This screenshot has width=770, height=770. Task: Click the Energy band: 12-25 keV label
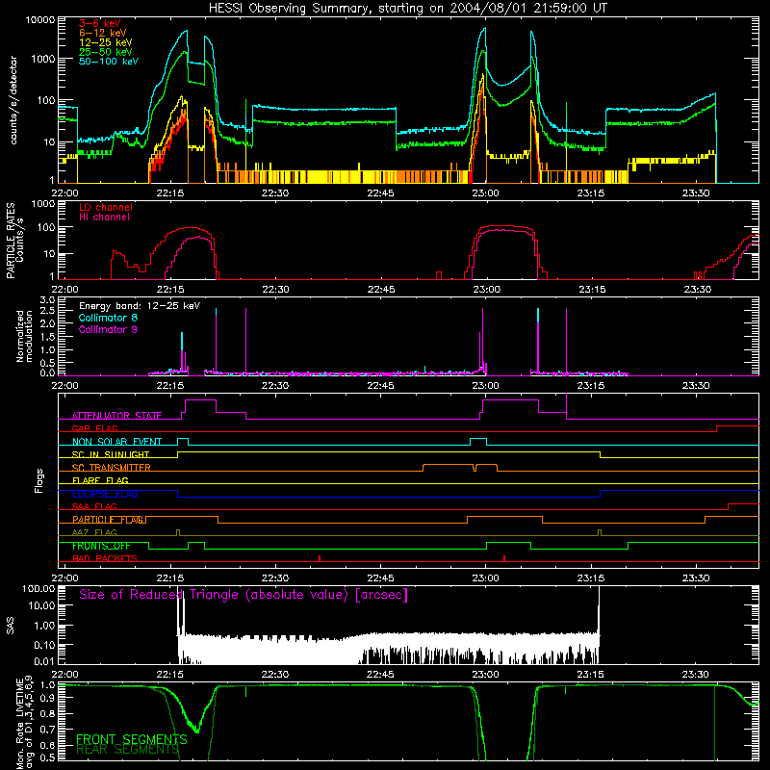coord(140,306)
